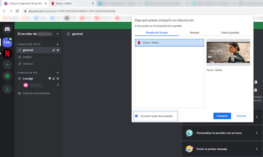Image resolution: width=263 pixels, height=157 pixels.
Task: Switch to Pestaña de Chrome tab
Action: (x=157, y=33)
